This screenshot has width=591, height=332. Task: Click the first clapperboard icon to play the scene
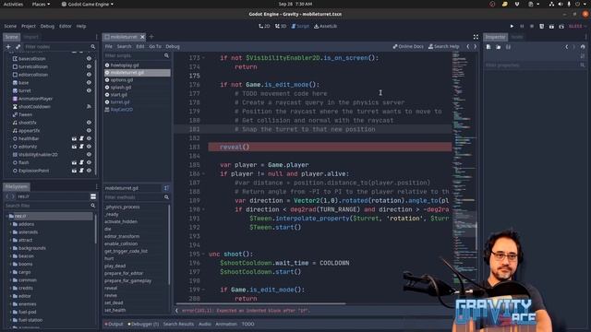(551, 27)
